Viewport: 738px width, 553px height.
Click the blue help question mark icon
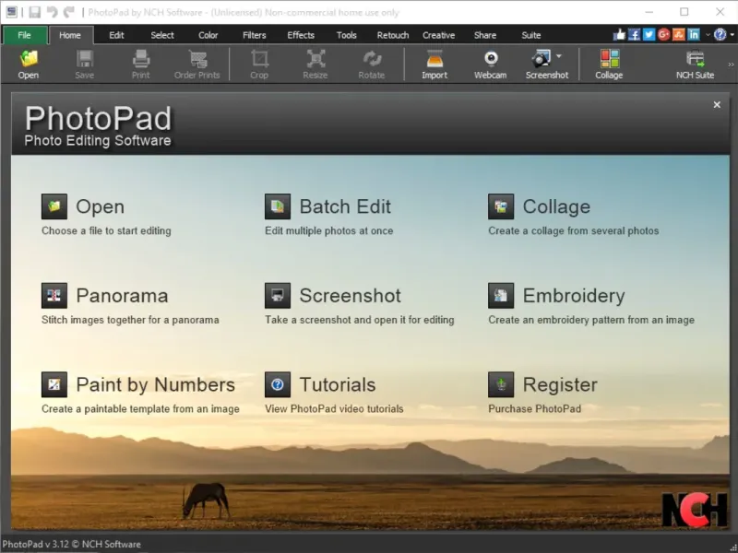720,34
